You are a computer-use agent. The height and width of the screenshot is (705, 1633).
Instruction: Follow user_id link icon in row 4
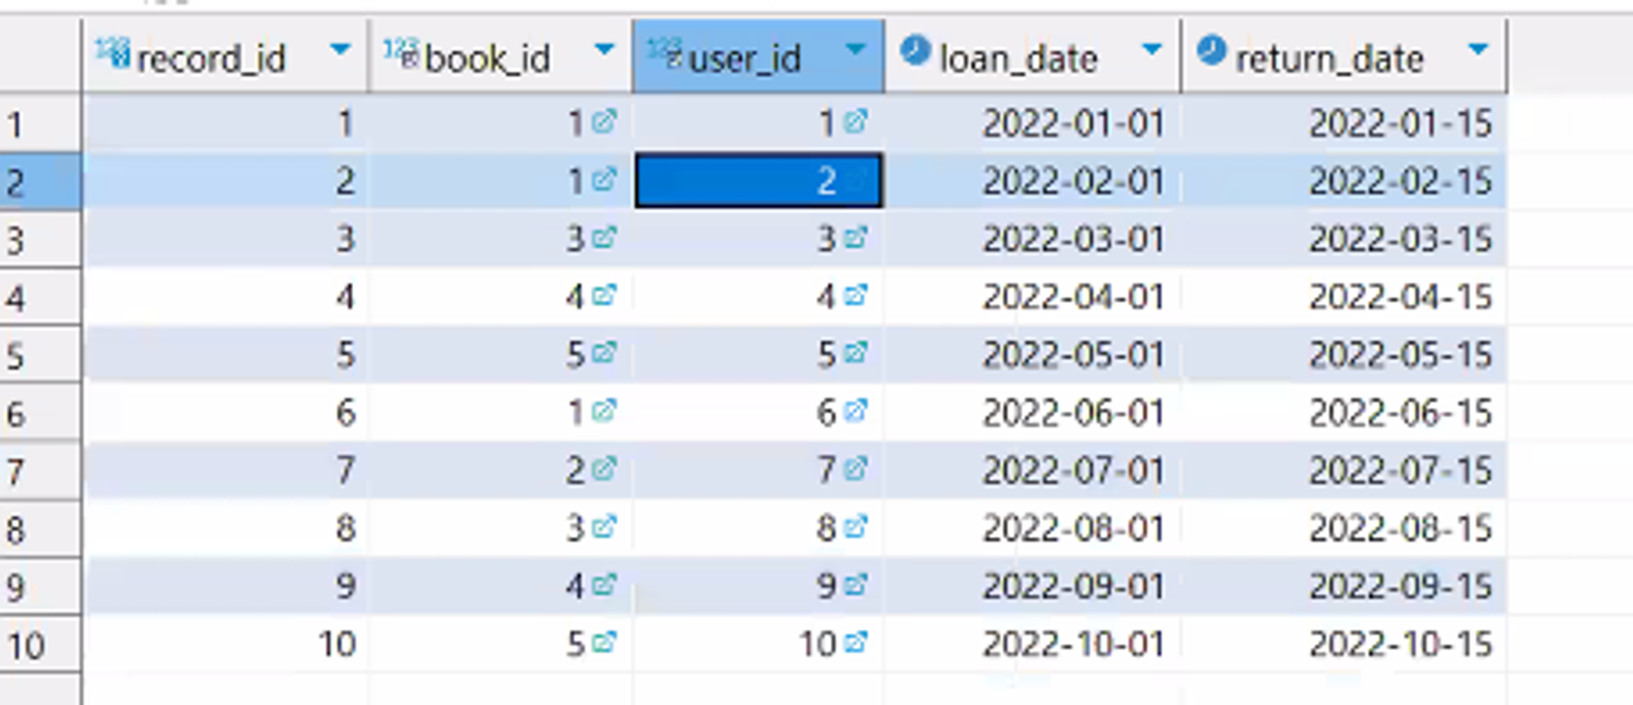(855, 296)
